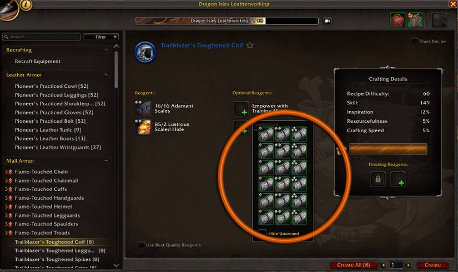The width and height of the screenshot is (458, 272).
Task: Click the chat link icon beside the skill bar
Action: (327, 21)
